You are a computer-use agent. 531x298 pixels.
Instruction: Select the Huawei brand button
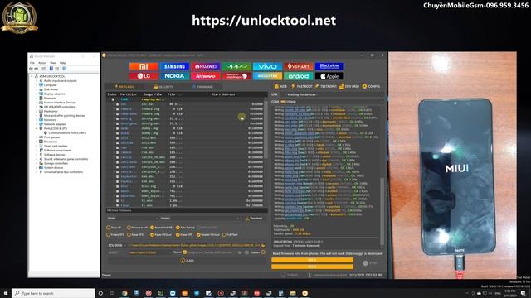(205, 66)
